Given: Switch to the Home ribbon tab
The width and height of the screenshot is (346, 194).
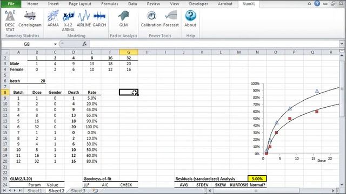Looking at the screenshot, I should 32,4.
